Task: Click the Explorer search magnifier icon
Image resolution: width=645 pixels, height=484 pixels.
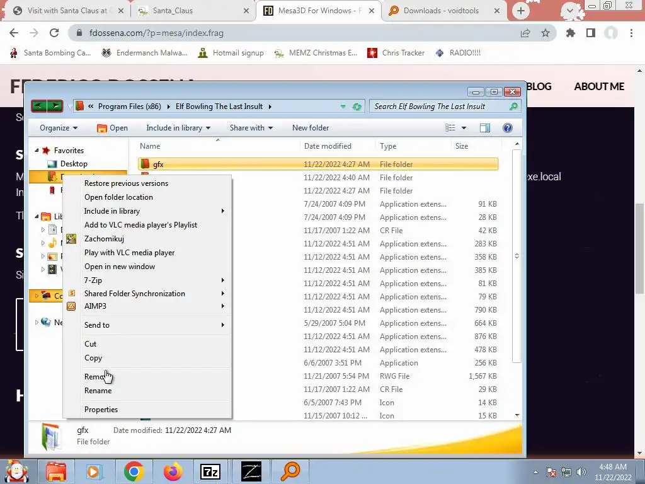Action: coord(513,106)
